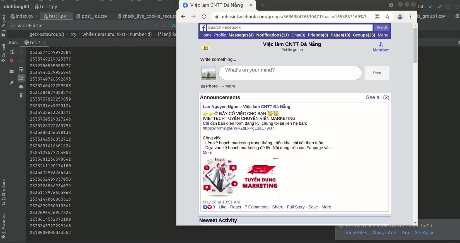
Task: Click the down stack trace arrow
Action: 21,60
